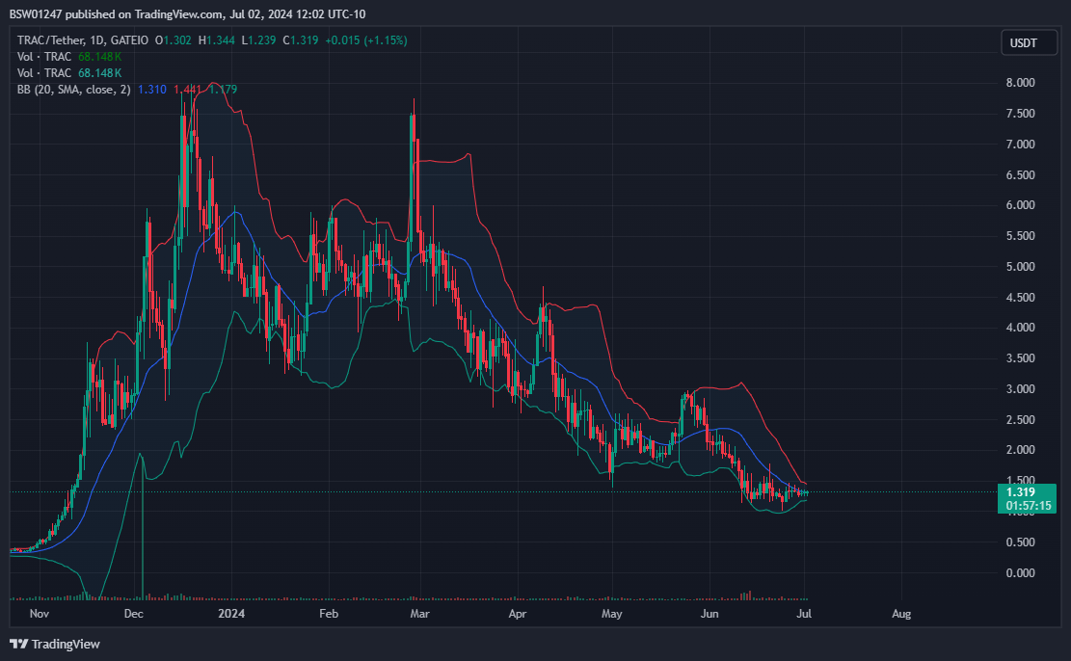This screenshot has height=661, width=1071.
Task: Click the open value O1.302
Action: coord(173,40)
